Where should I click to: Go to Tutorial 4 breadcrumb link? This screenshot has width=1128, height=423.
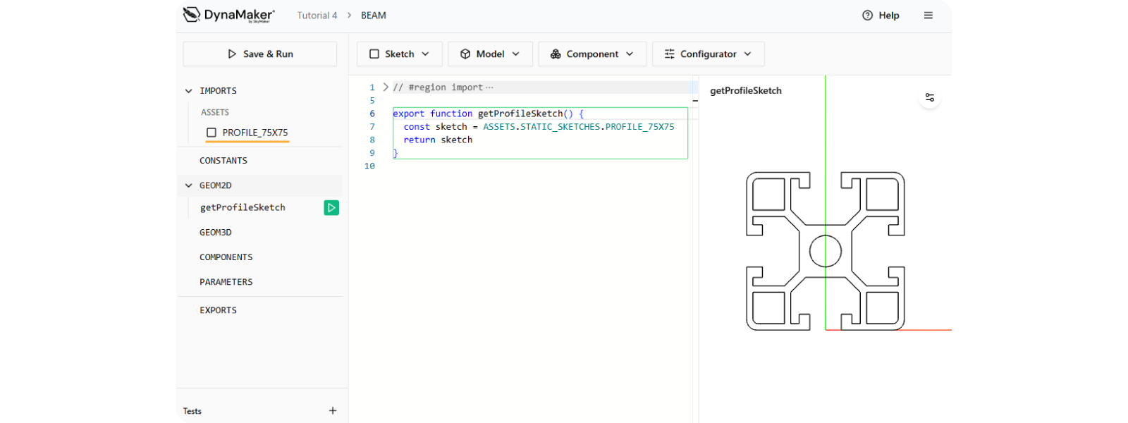click(317, 16)
